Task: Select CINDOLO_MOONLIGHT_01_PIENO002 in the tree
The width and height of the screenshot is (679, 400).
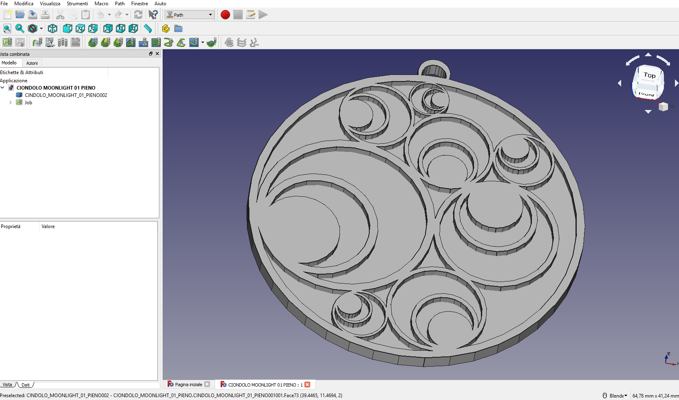Action: 66,95
